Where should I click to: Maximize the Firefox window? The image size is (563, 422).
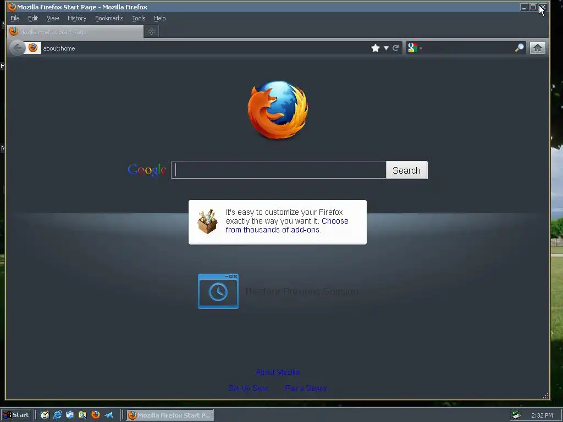533,7
